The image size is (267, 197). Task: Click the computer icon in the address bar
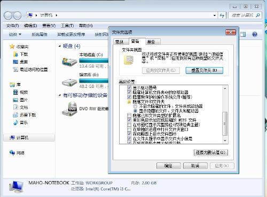click(x=30, y=15)
